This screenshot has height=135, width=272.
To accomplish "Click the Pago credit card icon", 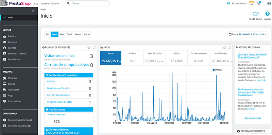I will tap(4, 96).
